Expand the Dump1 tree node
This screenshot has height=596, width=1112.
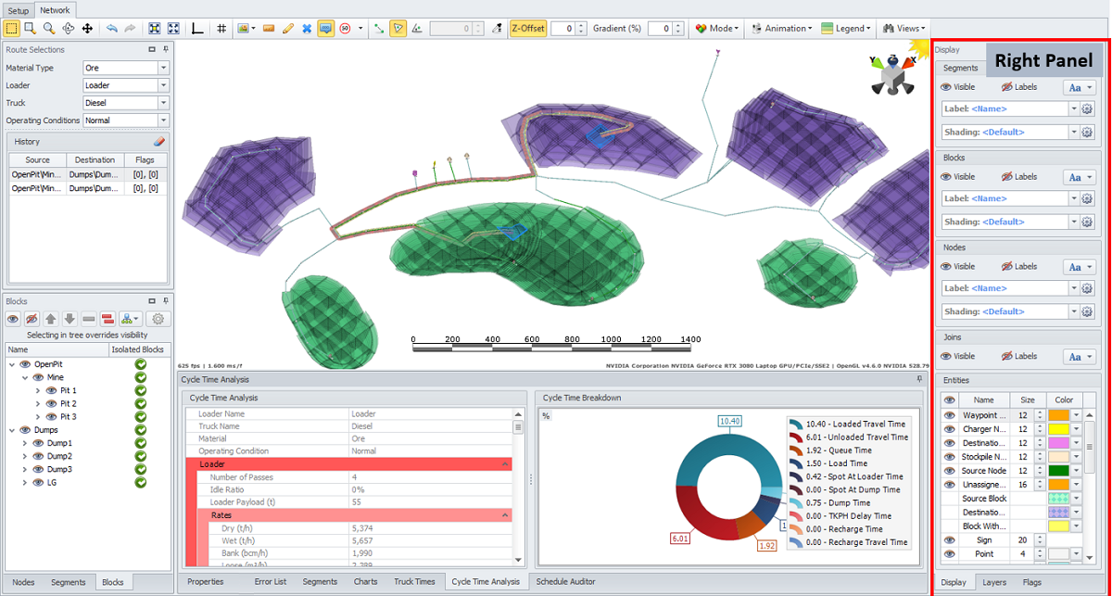tap(25, 443)
